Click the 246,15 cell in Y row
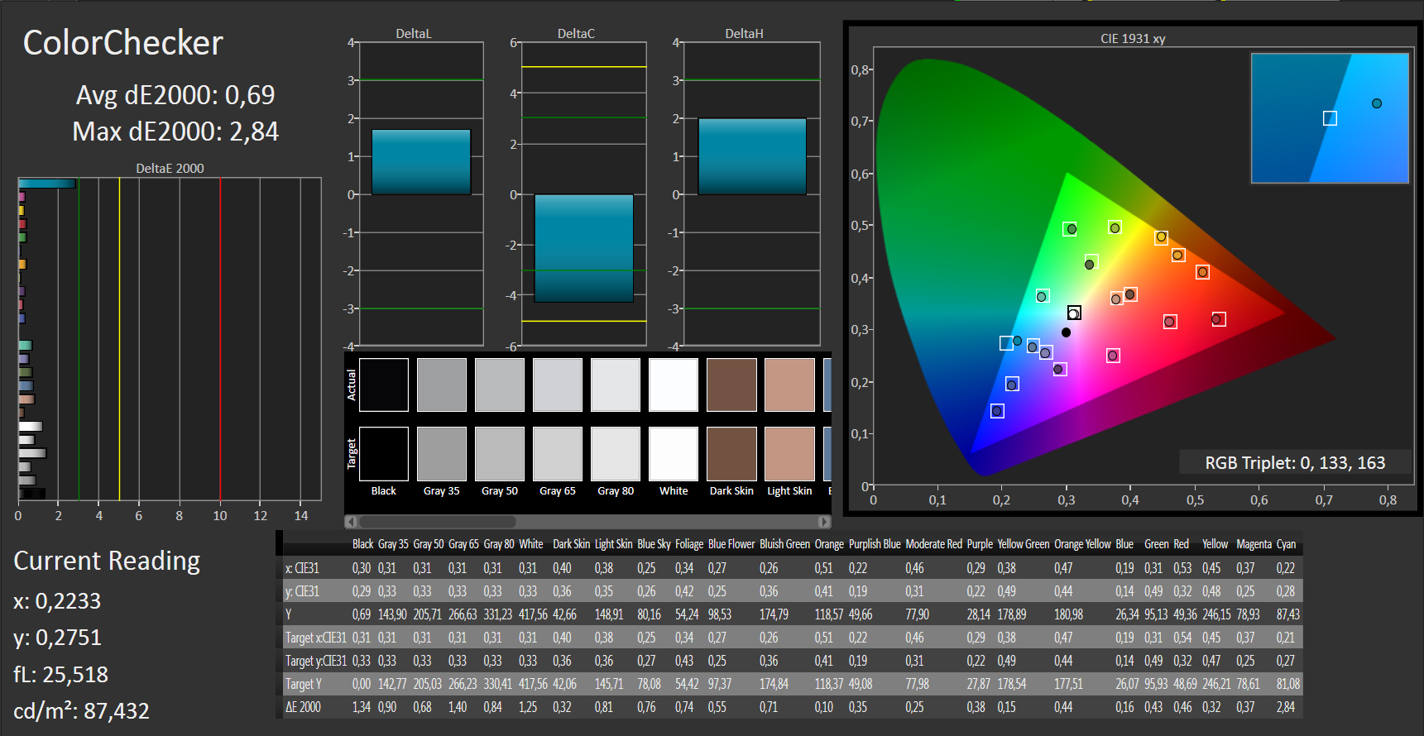 (1216, 614)
